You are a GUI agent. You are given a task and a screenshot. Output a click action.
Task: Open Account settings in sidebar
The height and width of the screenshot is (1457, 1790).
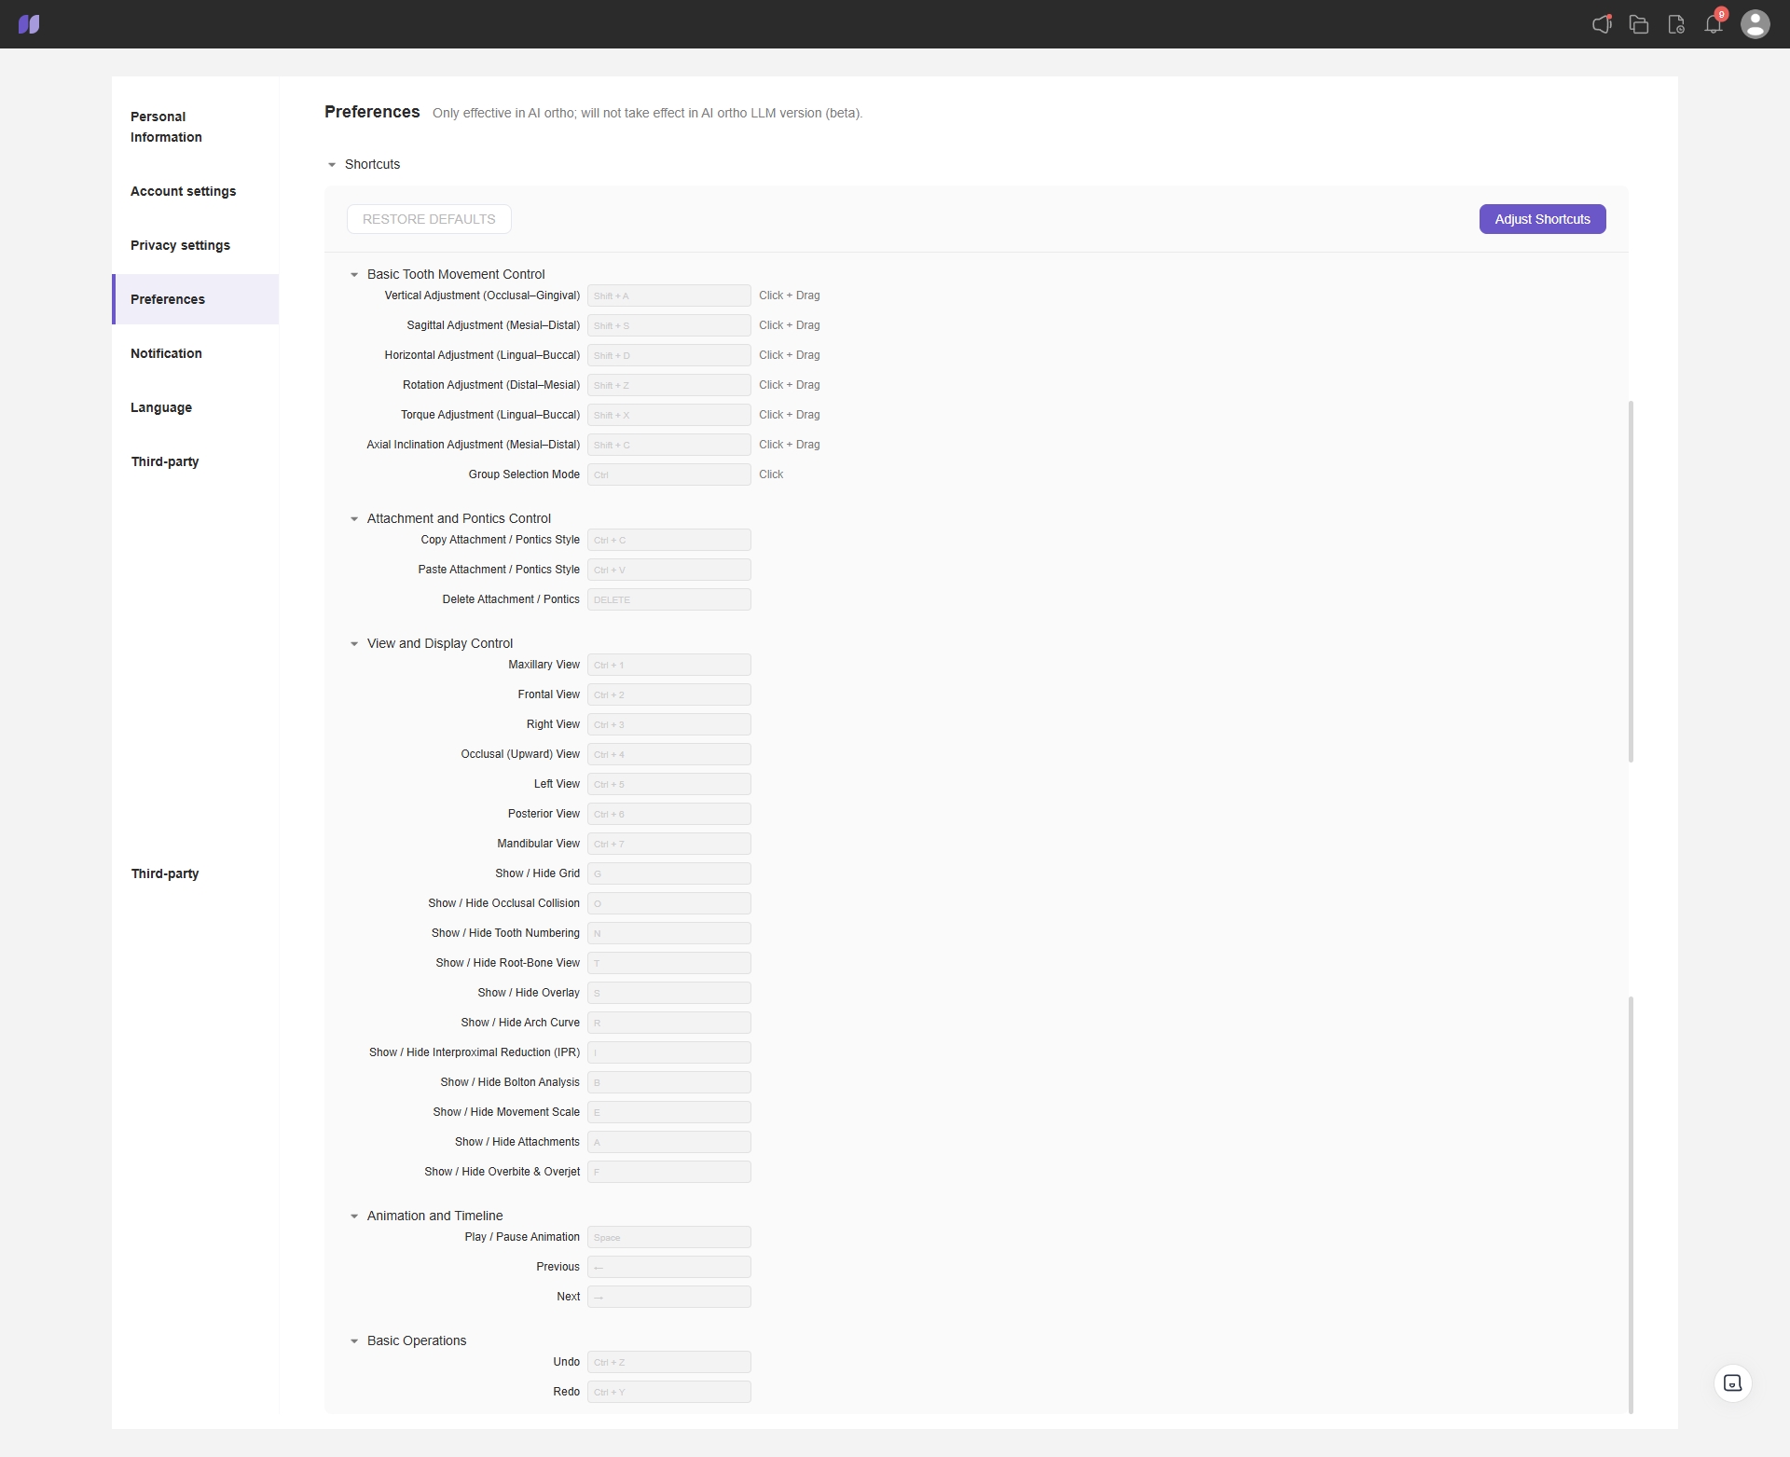point(195,191)
